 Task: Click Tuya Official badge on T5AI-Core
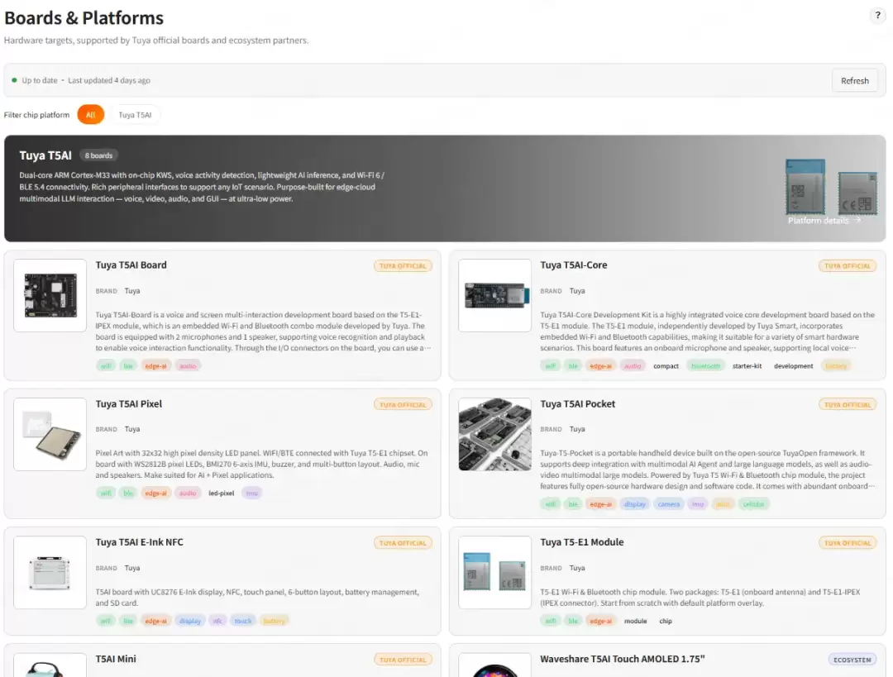(848, 266)
